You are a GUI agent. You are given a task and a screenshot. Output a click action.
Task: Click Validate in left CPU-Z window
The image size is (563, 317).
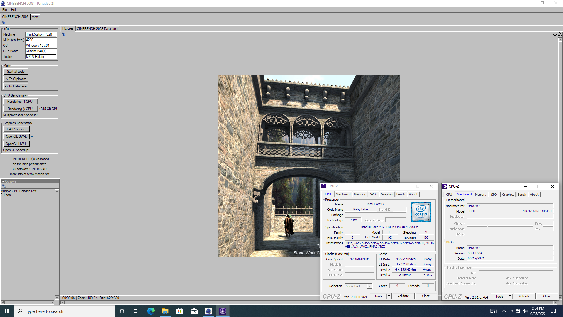tap(403, 296)
